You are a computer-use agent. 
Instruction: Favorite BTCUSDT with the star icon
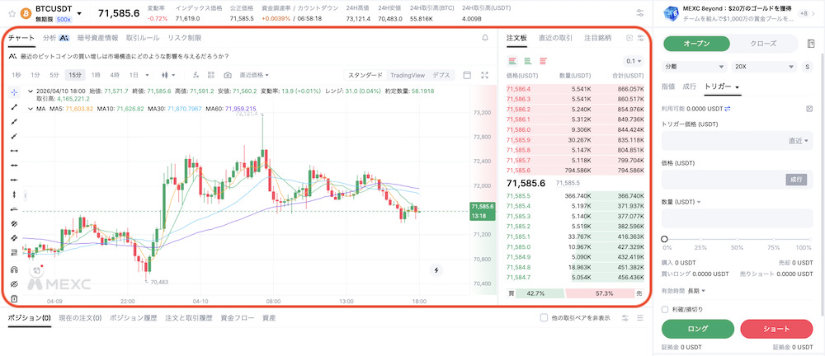coord(12,13)
